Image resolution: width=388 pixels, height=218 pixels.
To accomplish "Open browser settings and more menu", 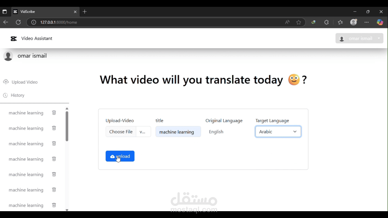I will coord(367,22).
